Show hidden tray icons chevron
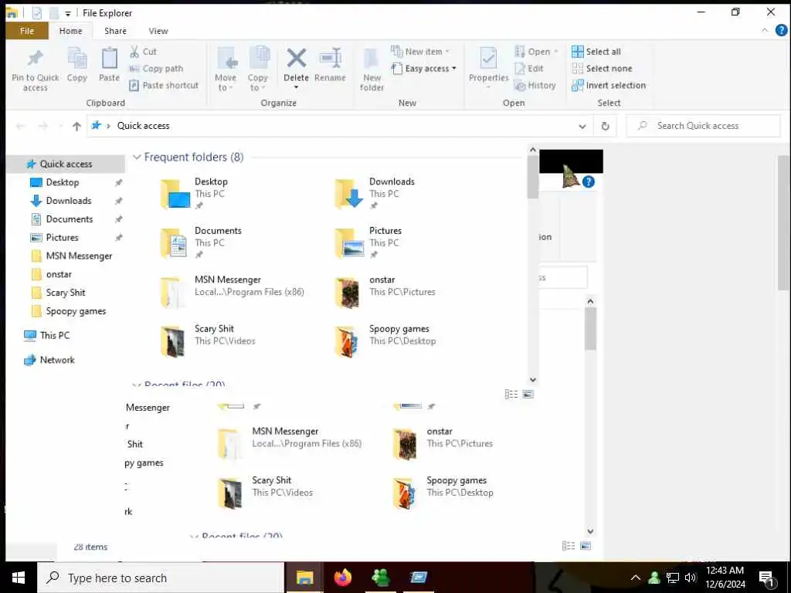This screenshot has width=791, height=593. [x=636, y=578]
